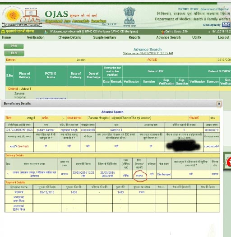Click address cell ward no 4
Screen dimensions: 231x237
[116, 130]
